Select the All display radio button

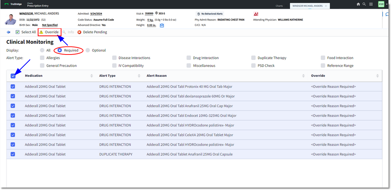pos(42,50)
